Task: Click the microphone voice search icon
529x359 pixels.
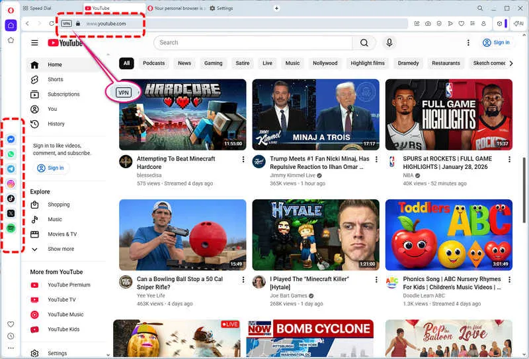Action: (x=389, y=42)
